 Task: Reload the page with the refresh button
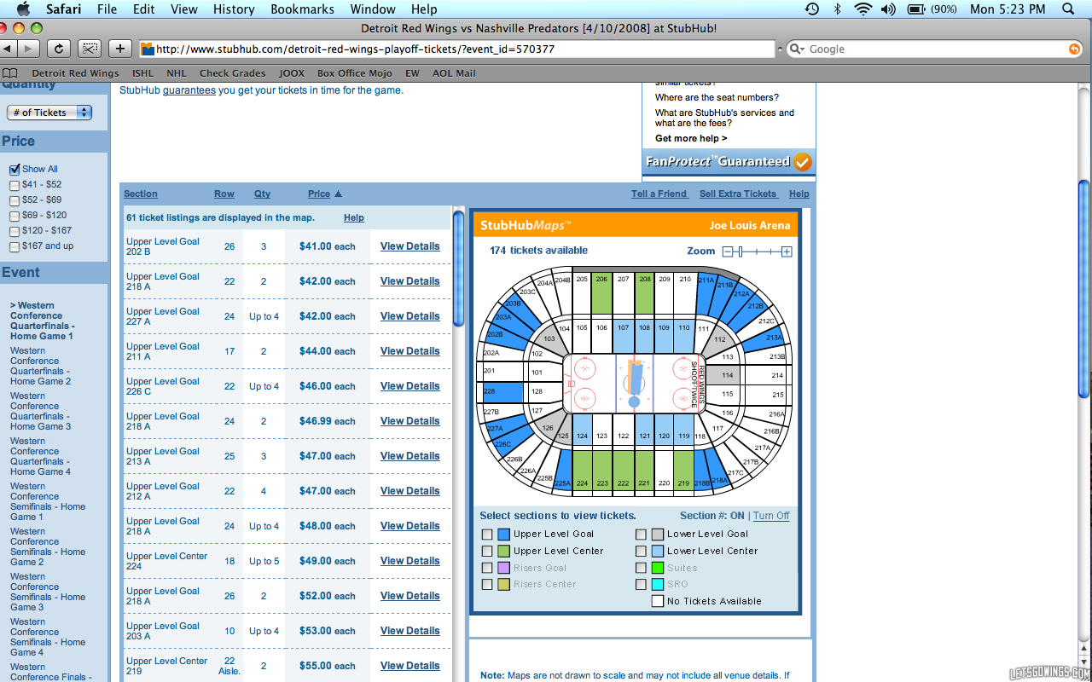(59, 49)
